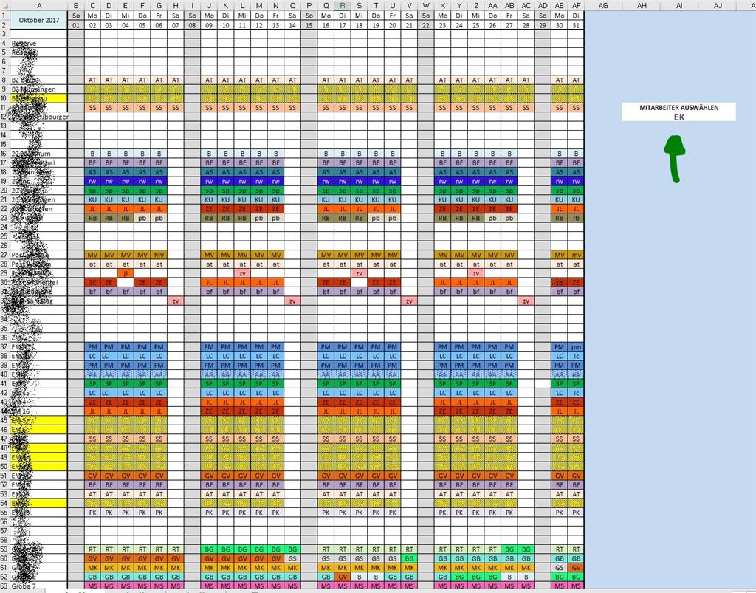
Task: Select the 'AS' cell on Fr 20, row 18
Action: 393,172
